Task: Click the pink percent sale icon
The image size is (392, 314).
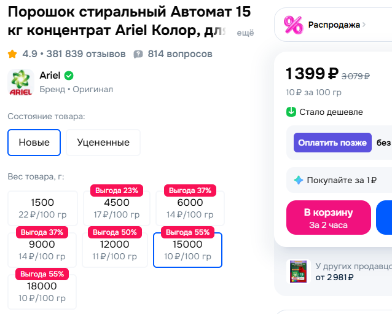Action: tap(293, 25)
